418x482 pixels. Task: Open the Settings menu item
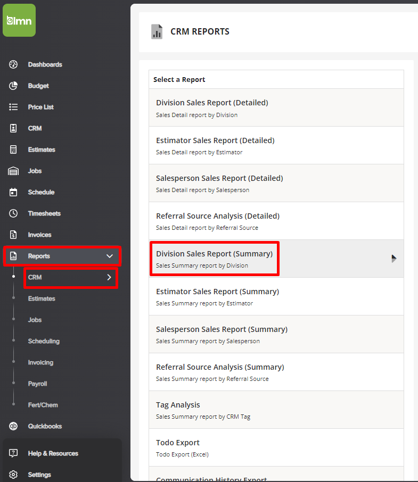39,475
